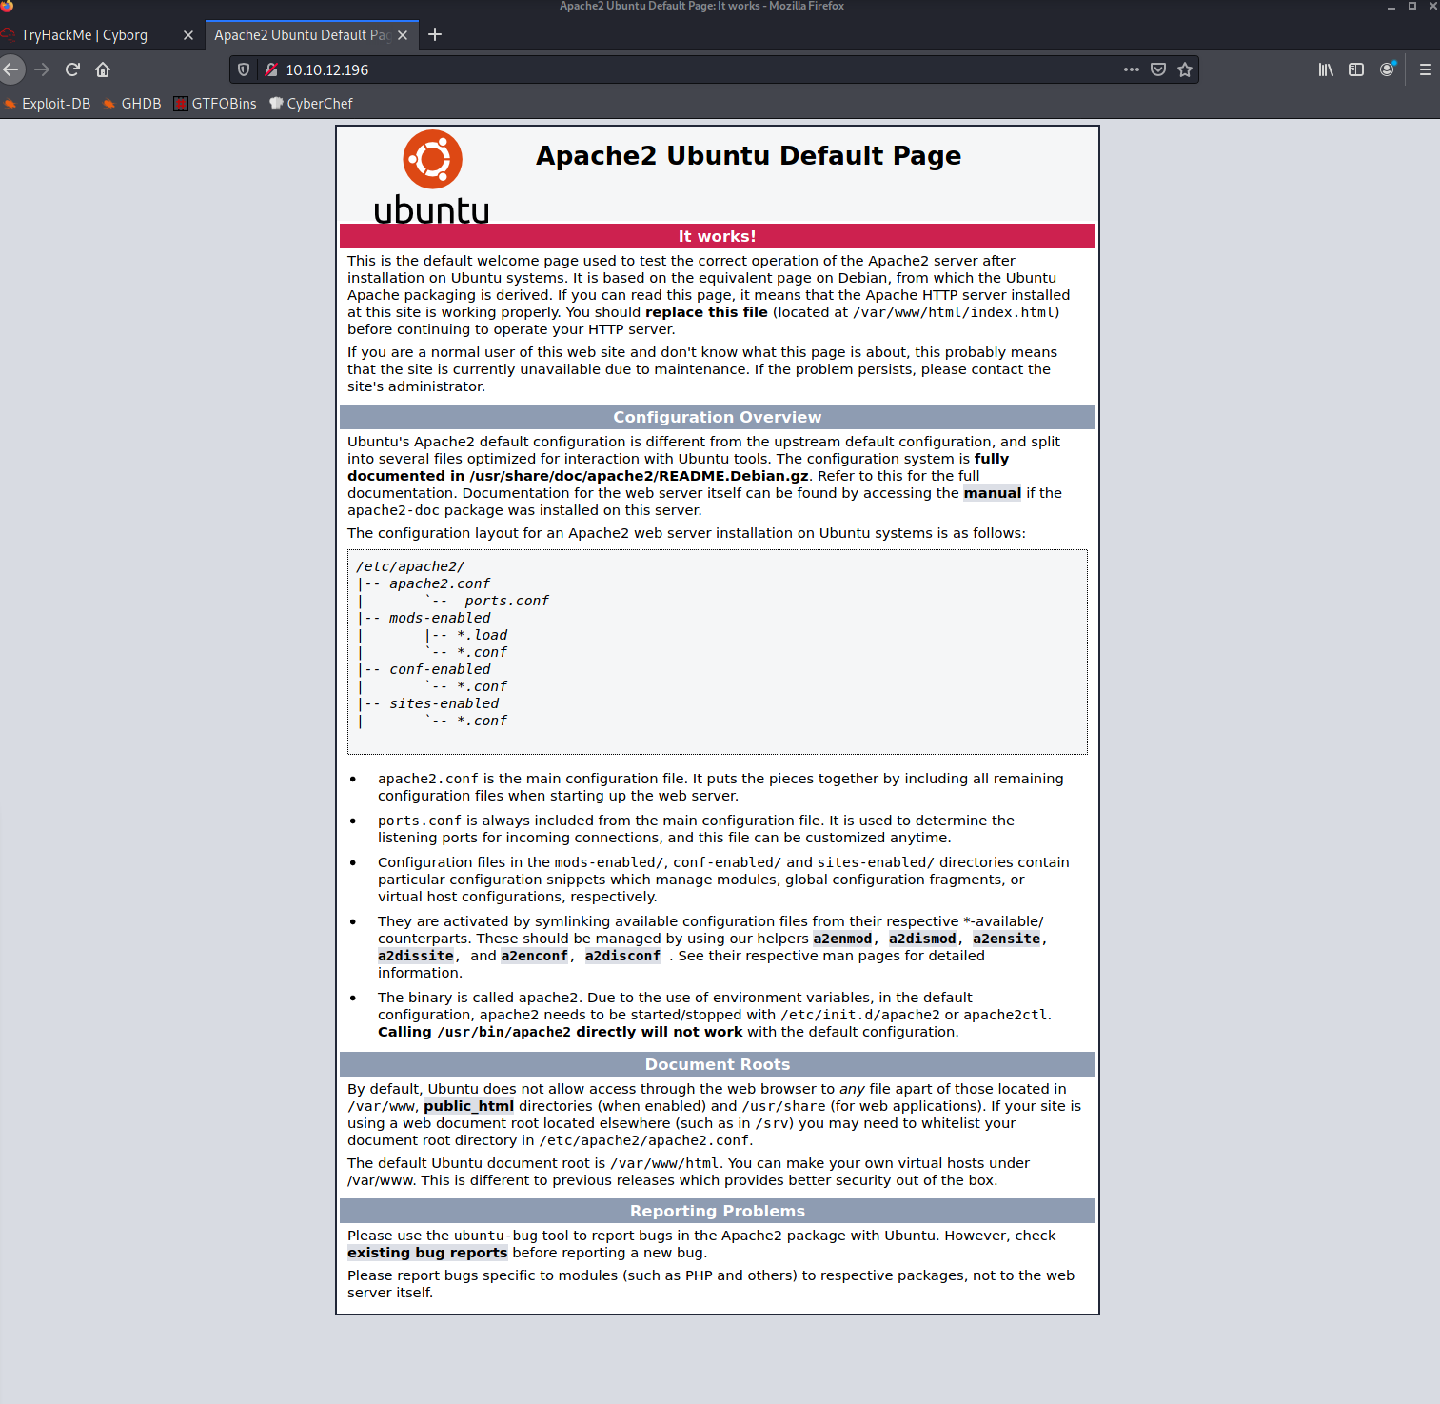Open the Firefox hamburger menu
The image size is (1440, 1404).
click(x=1425, y=69)
